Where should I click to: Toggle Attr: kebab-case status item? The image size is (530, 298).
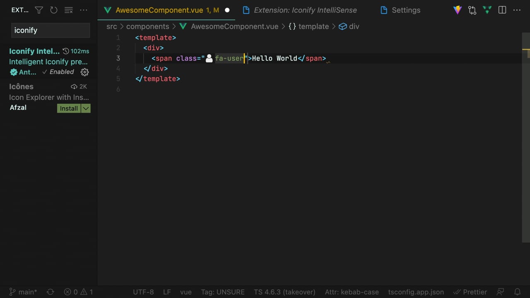(352, 292)
